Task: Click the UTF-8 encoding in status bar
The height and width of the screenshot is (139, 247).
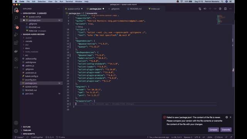Action: [x=197, y=137]
